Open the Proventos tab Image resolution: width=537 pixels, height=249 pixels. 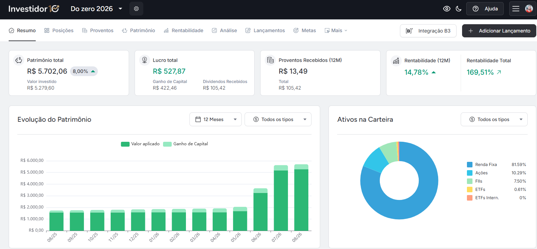point(98,30)
